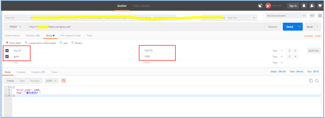
Task: Open the Text type dropdown for gold
Action: click(278, 57)
